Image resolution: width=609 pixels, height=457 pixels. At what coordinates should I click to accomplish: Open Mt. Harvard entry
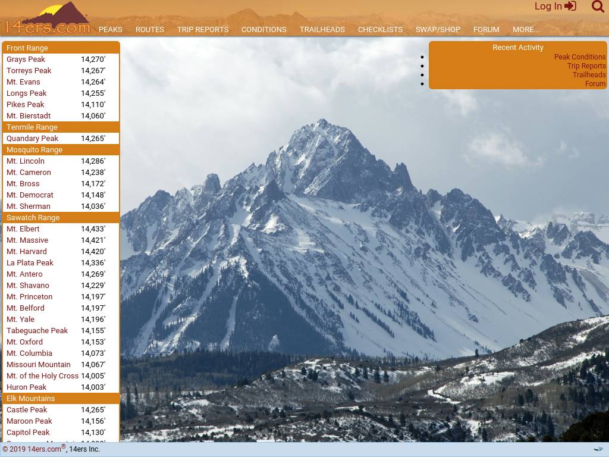[26, 251]
